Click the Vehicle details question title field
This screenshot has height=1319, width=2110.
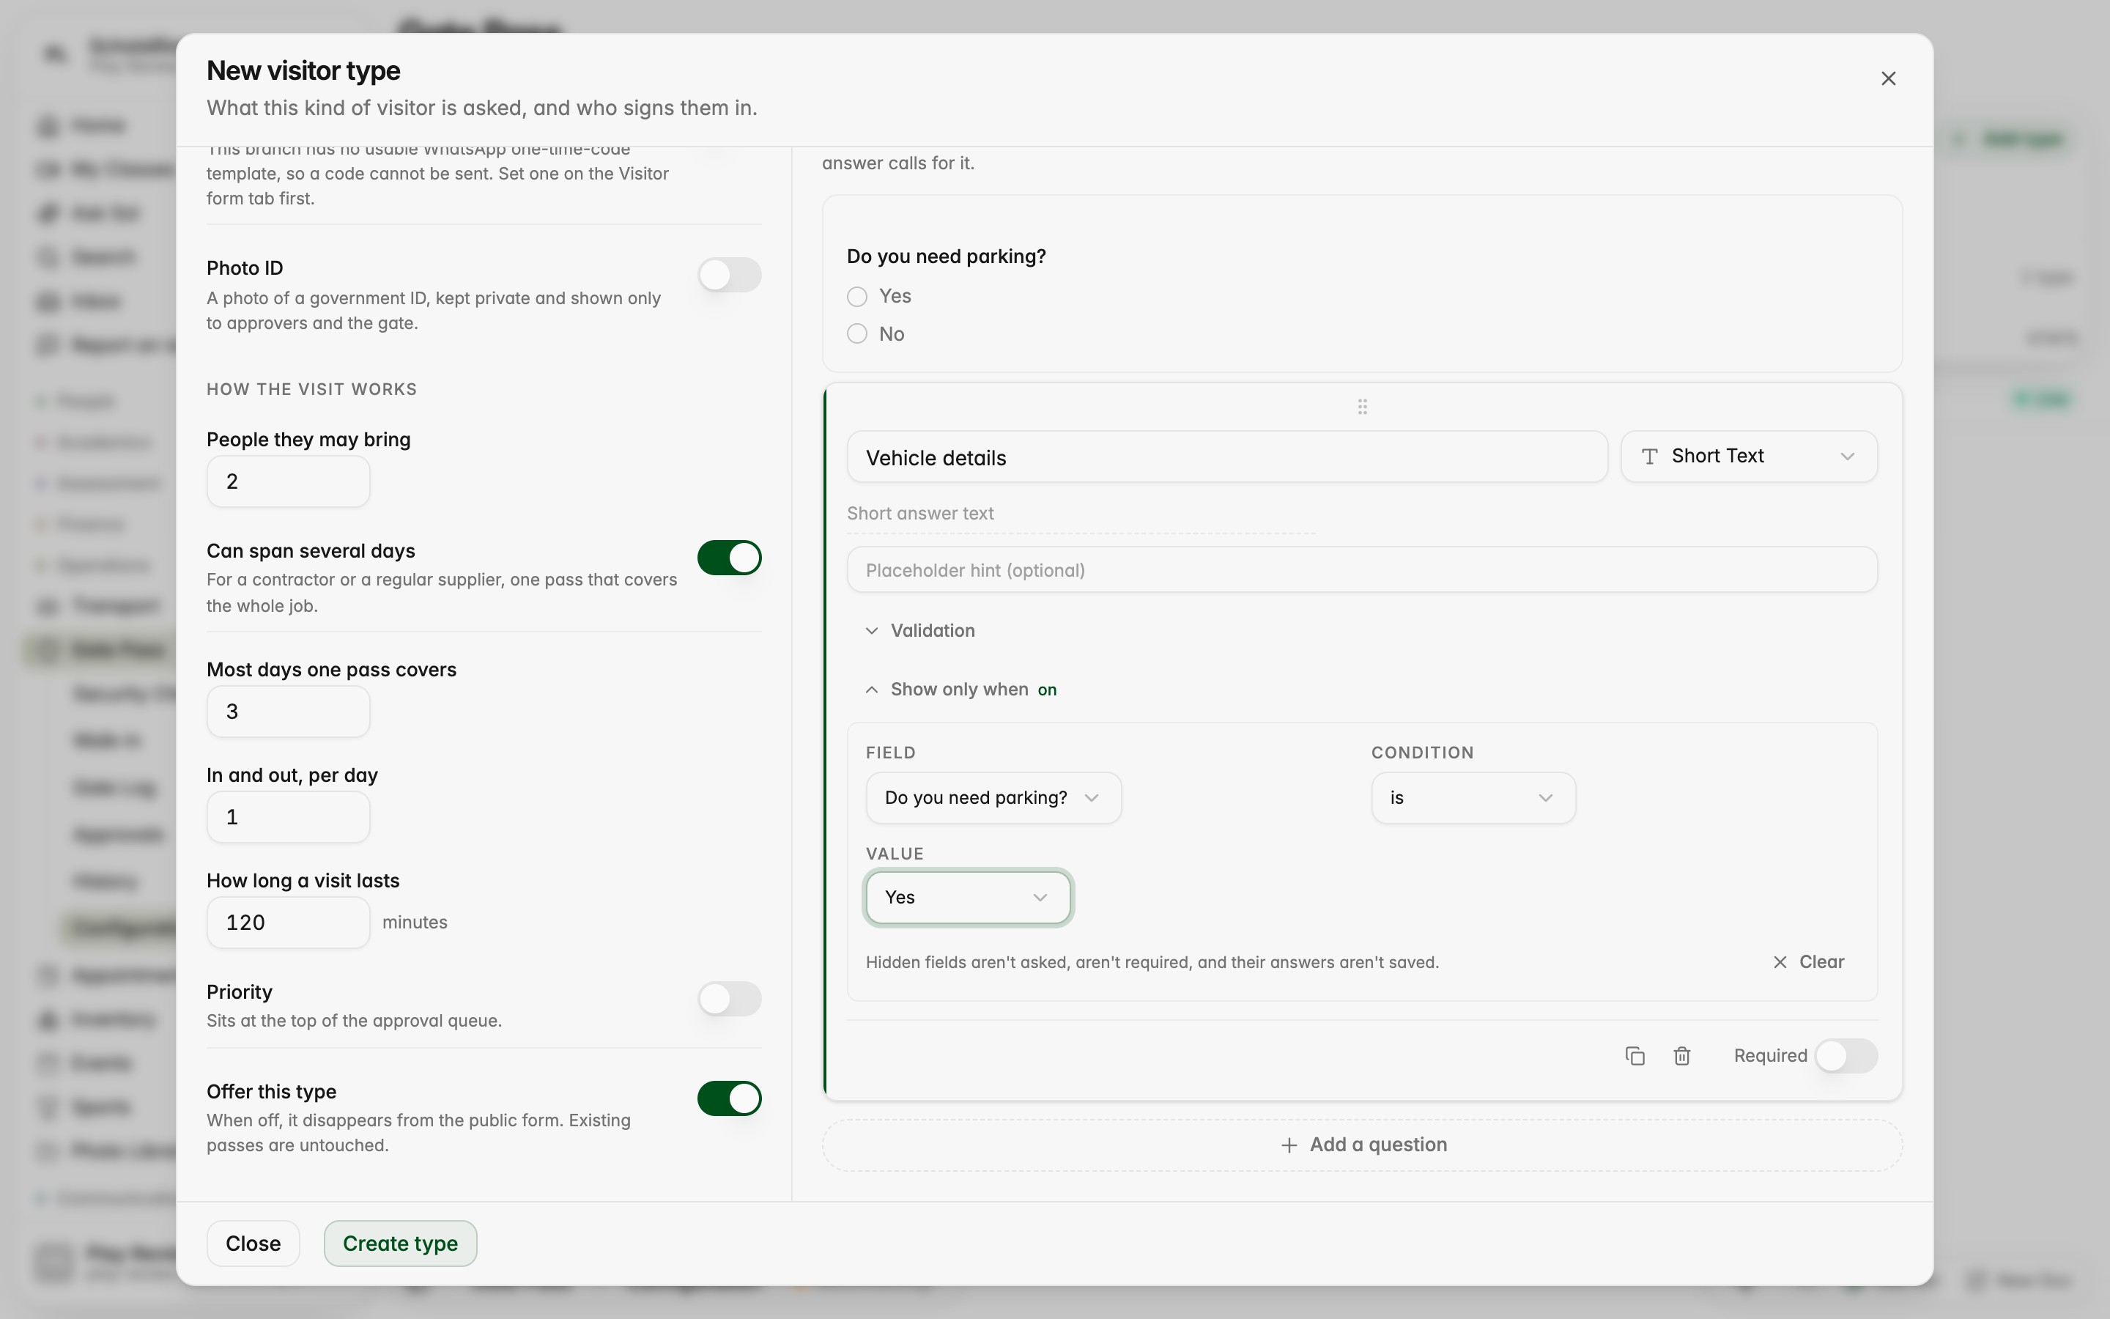coord(1226,457)
